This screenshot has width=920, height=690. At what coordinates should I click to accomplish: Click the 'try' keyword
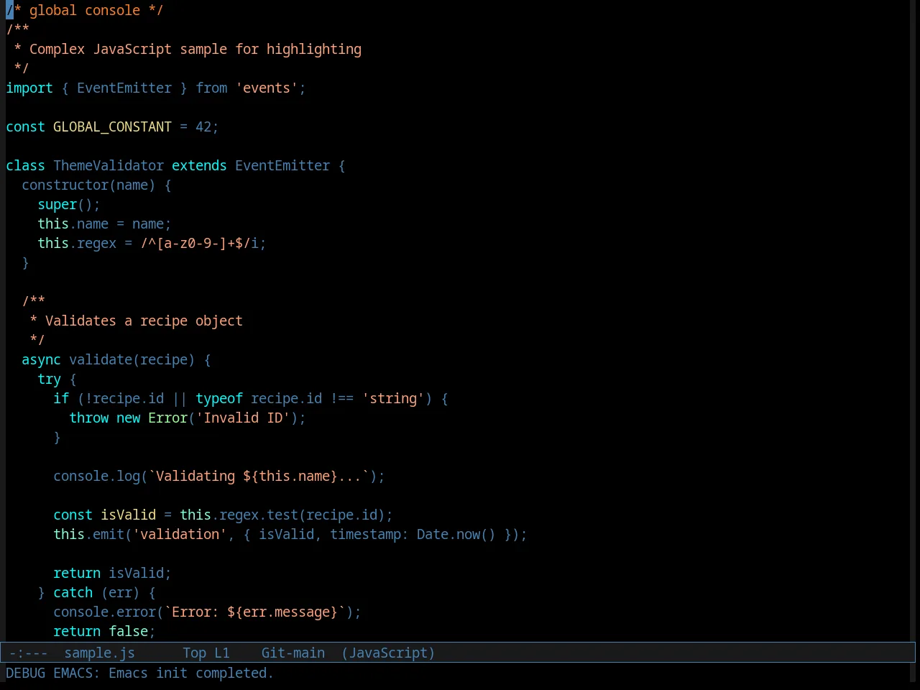click(49, 379)
